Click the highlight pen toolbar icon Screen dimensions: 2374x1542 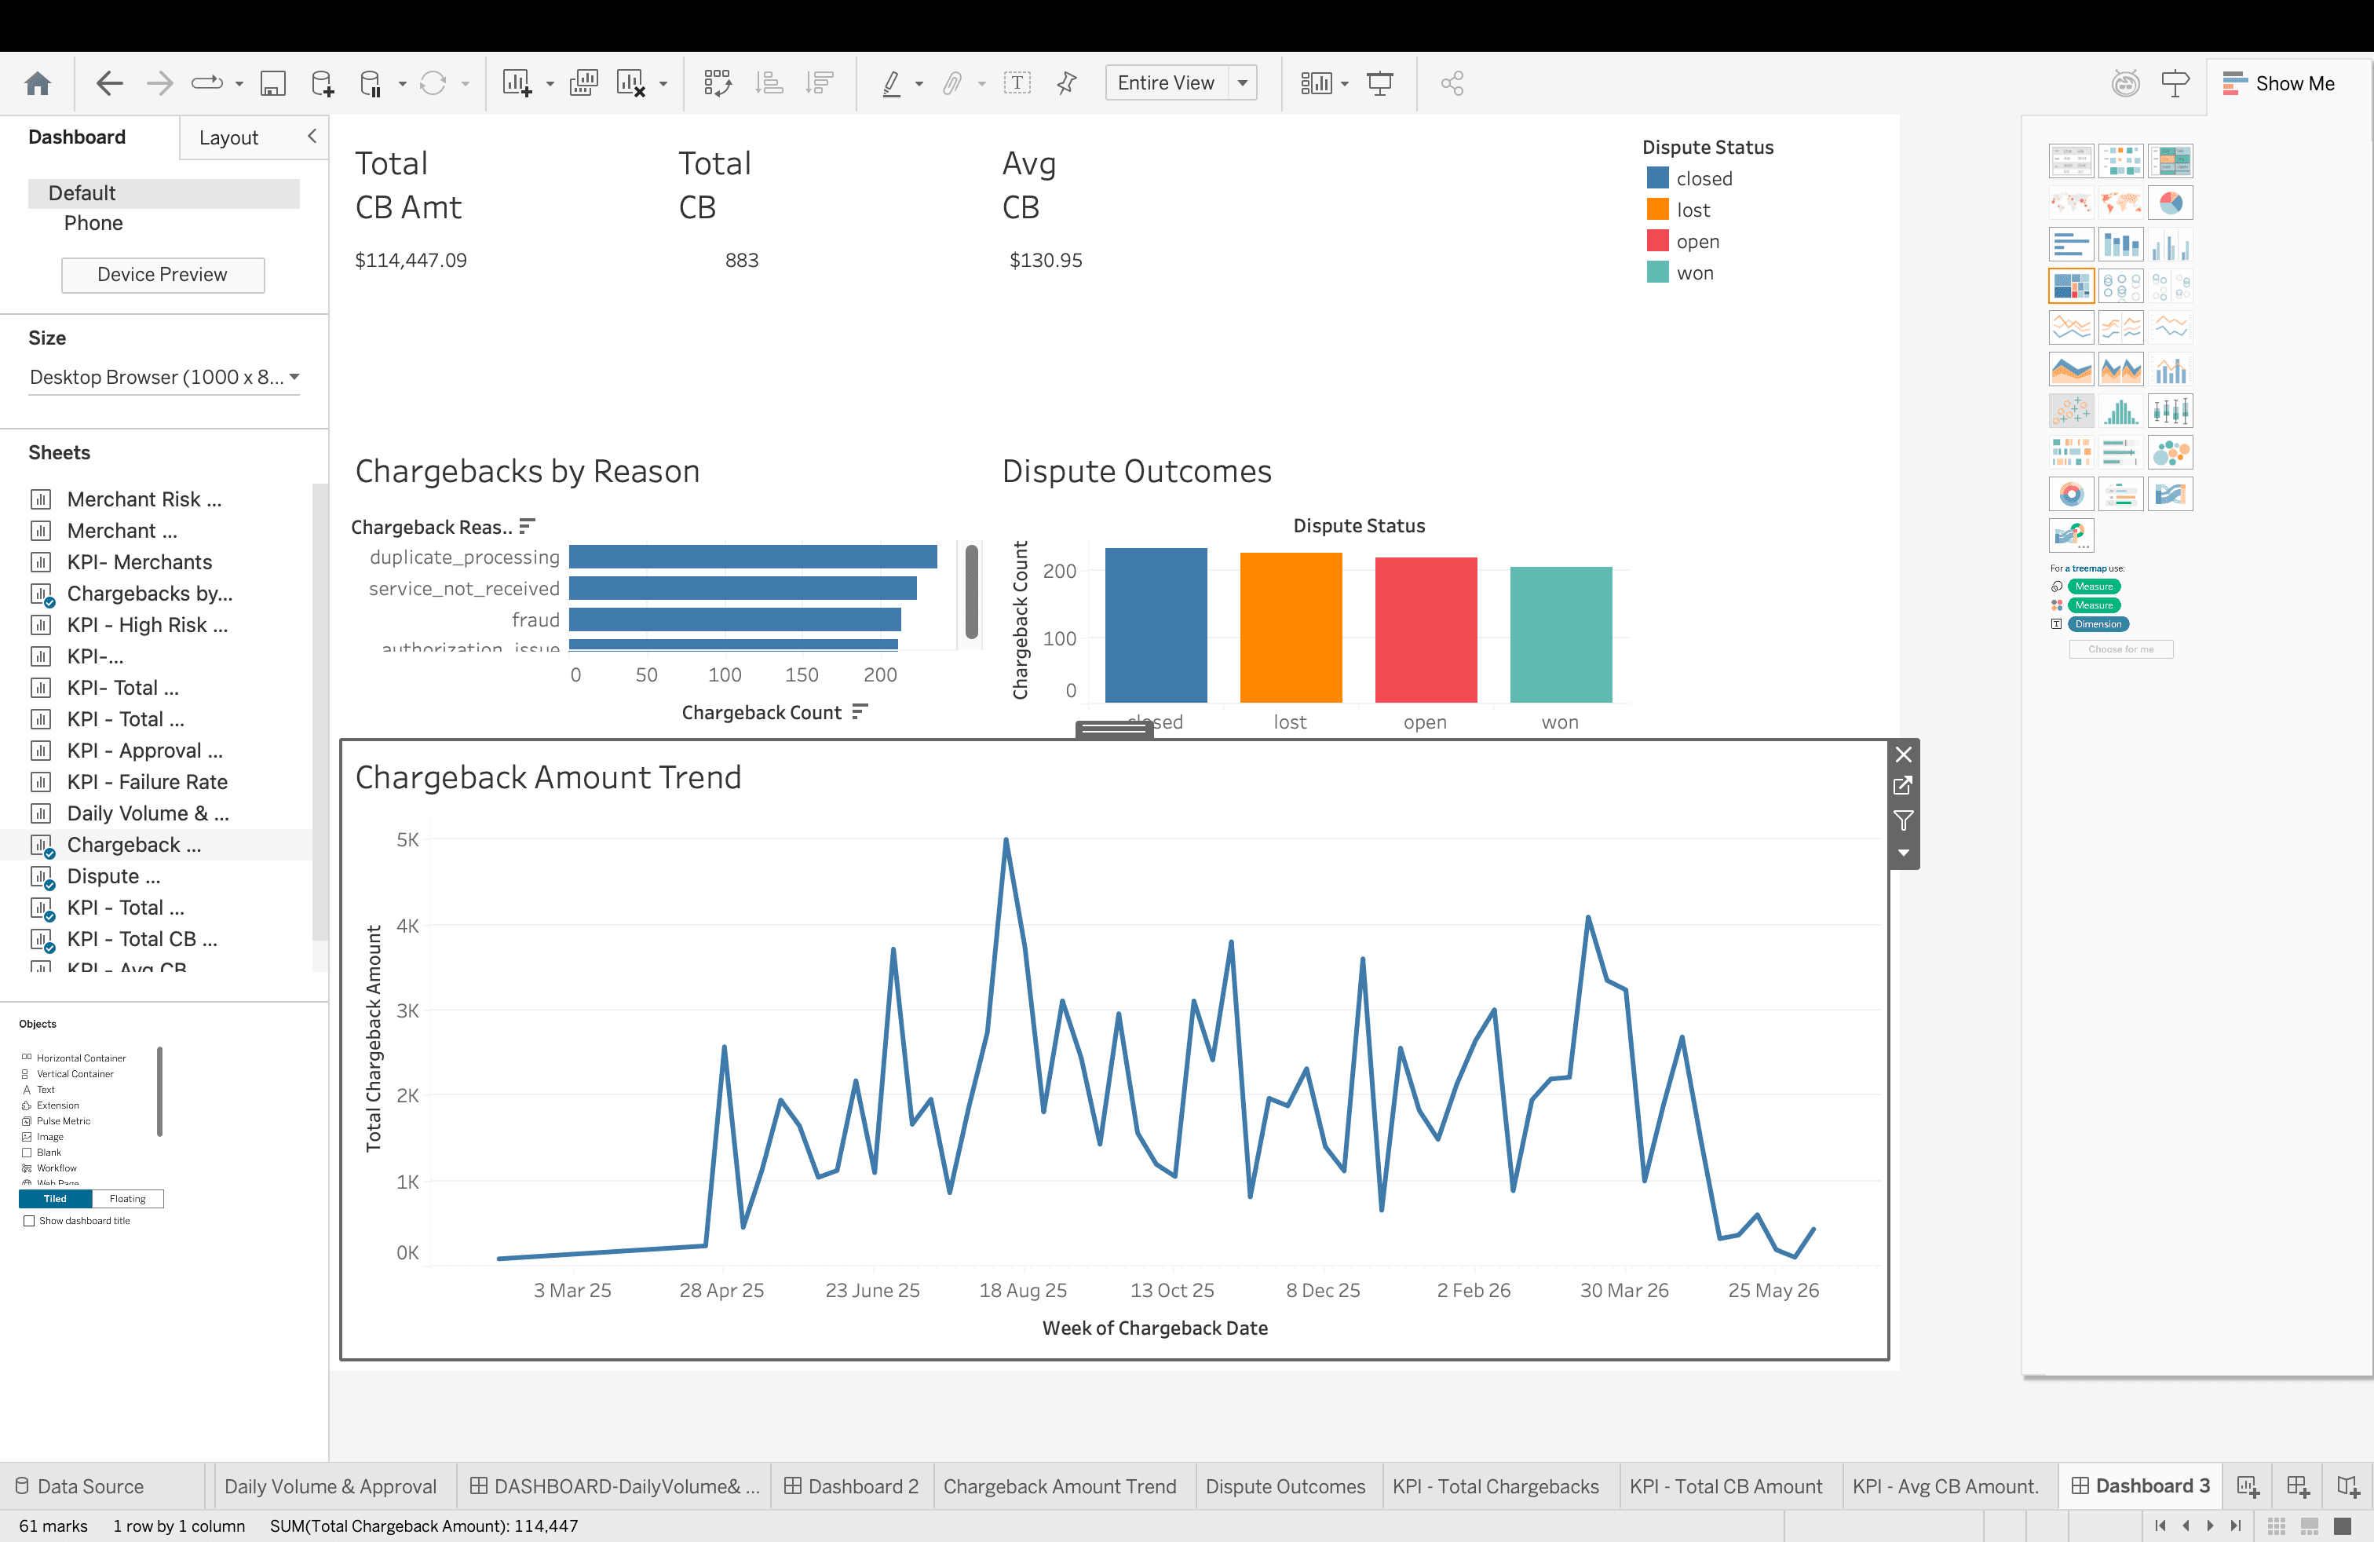coord(892,82)
